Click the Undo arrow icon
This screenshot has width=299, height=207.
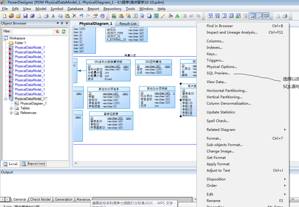coord(82,16)
